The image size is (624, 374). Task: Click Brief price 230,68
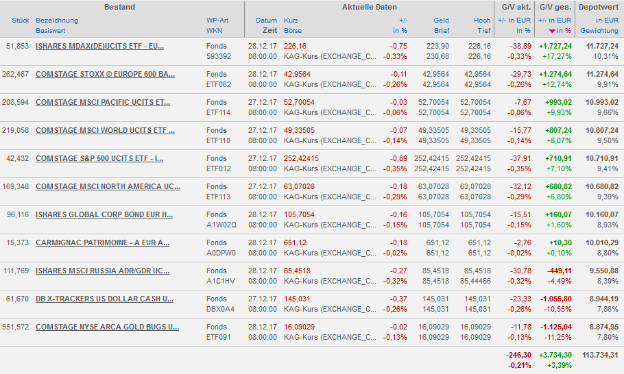[x=437, y=56]
